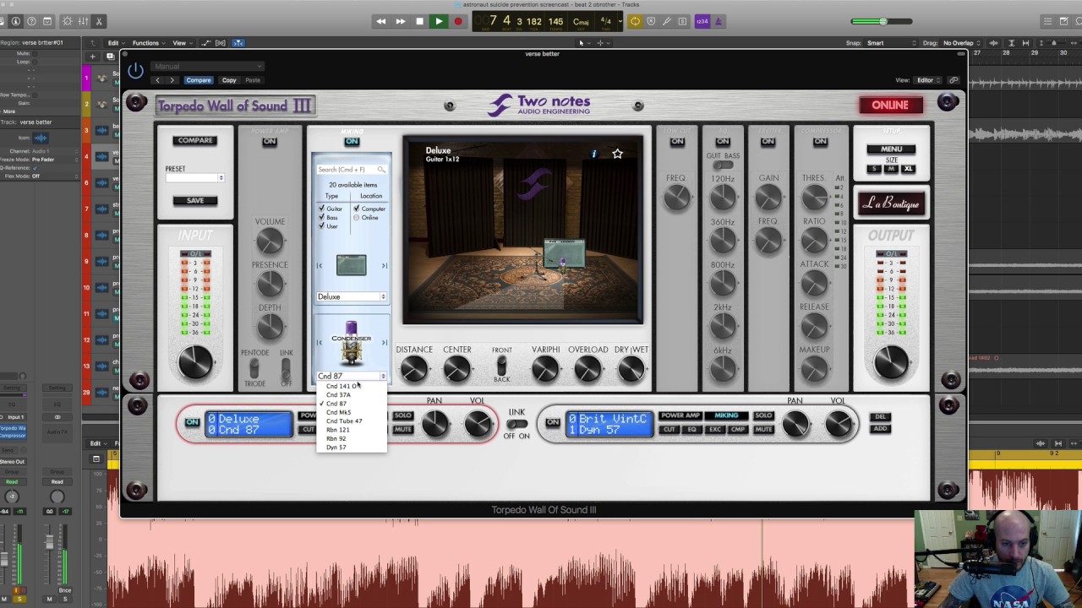Select previous microphone with arrow

[320, 342]
